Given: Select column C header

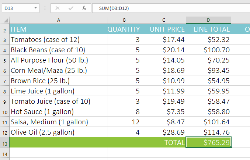Looking at the screenshot, I should click(164, 20).
